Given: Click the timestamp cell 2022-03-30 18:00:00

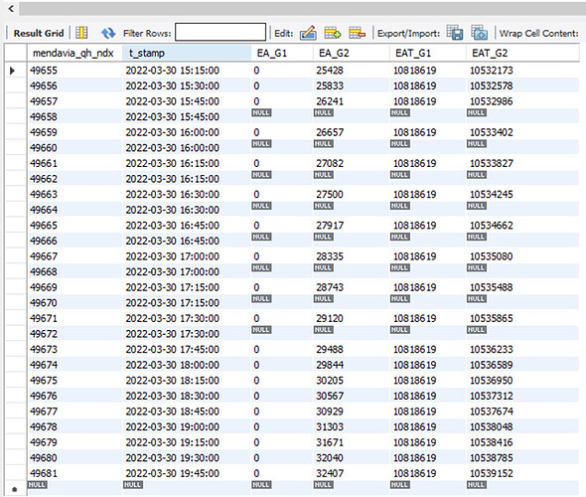Looking at the screenshot, I should coord(172,365).
